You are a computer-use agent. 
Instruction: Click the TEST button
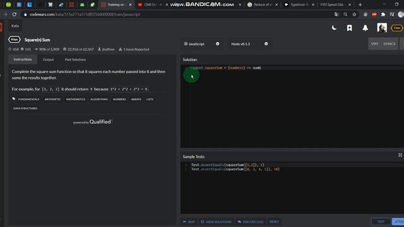pos(381,221)
